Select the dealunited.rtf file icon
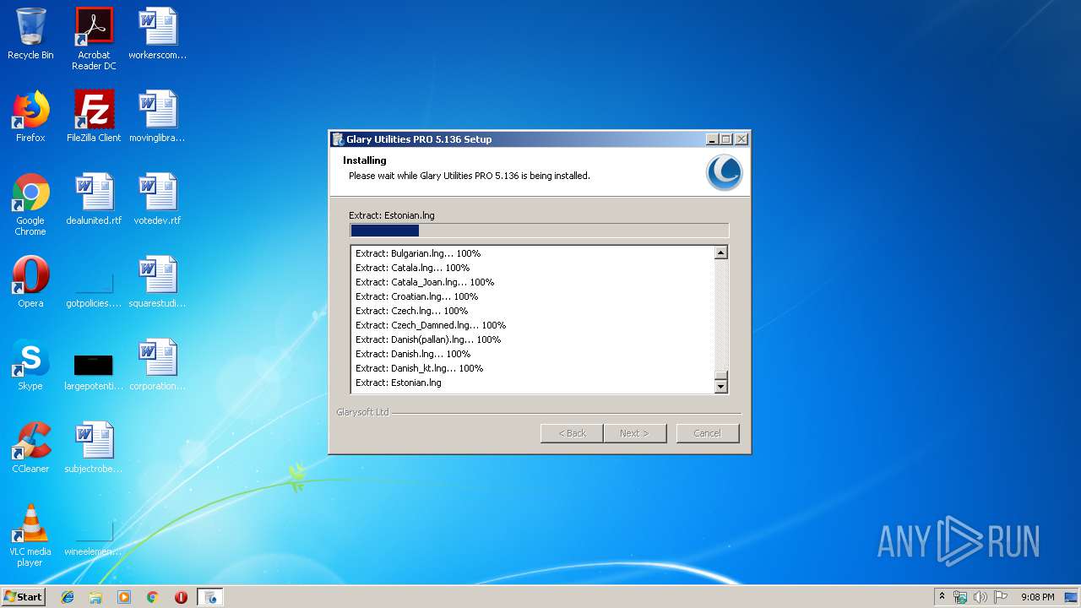The image size is (1081, 608). pyautogui.click(x=94, y=199)
